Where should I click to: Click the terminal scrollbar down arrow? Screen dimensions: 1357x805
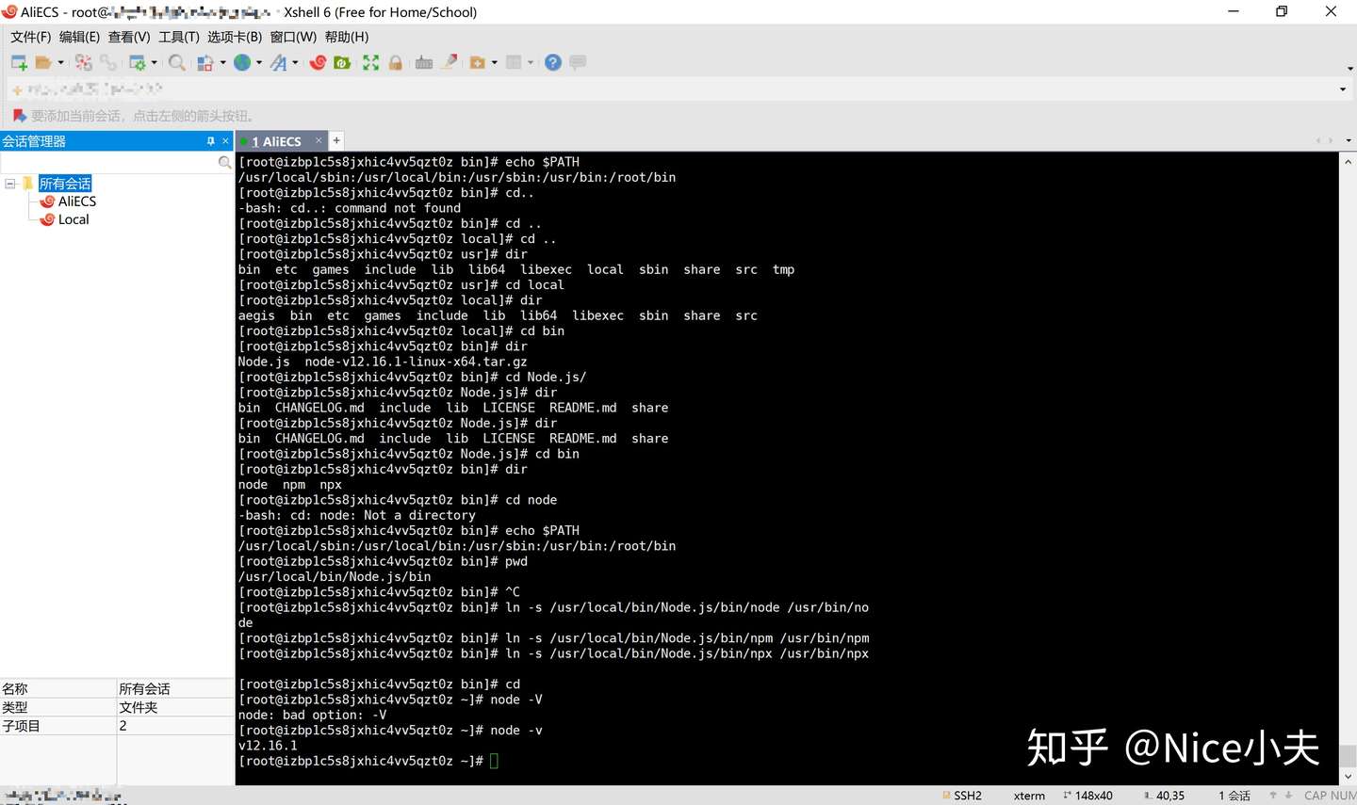(x=1348, y=777)
